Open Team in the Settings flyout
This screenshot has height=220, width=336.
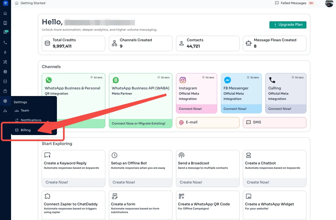pyautogui.click(x=25, y=110)
